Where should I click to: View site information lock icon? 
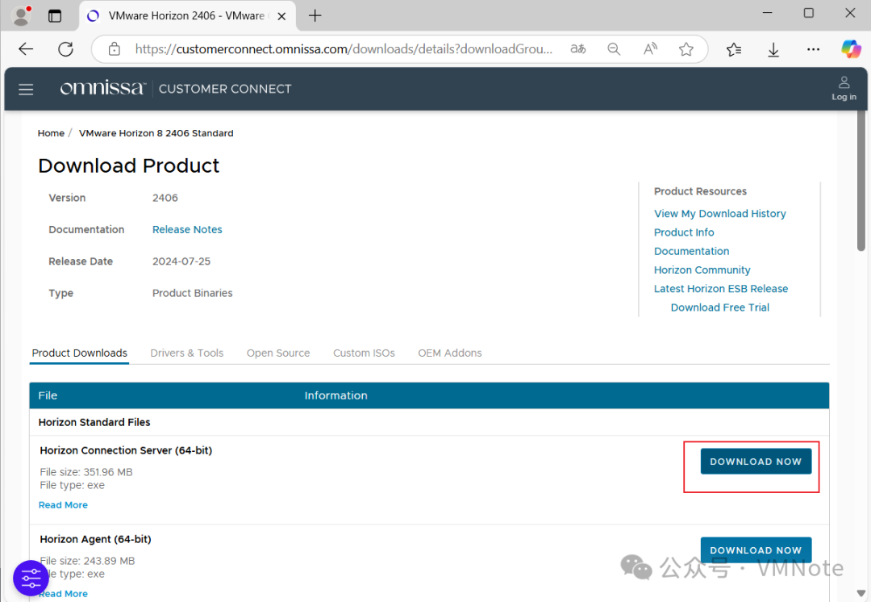click(x=114, y=49)
